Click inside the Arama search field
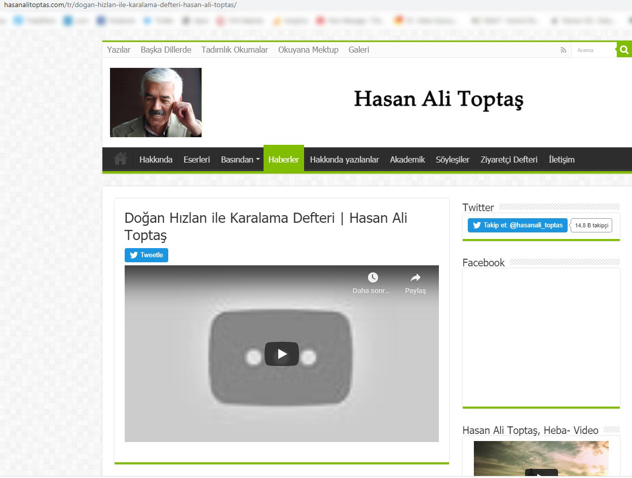 coord(594,50)
